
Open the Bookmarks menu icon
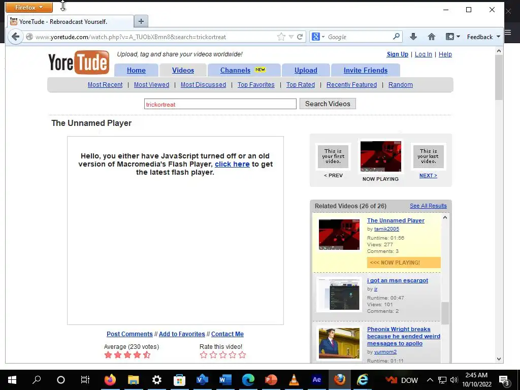coord(452,37)
